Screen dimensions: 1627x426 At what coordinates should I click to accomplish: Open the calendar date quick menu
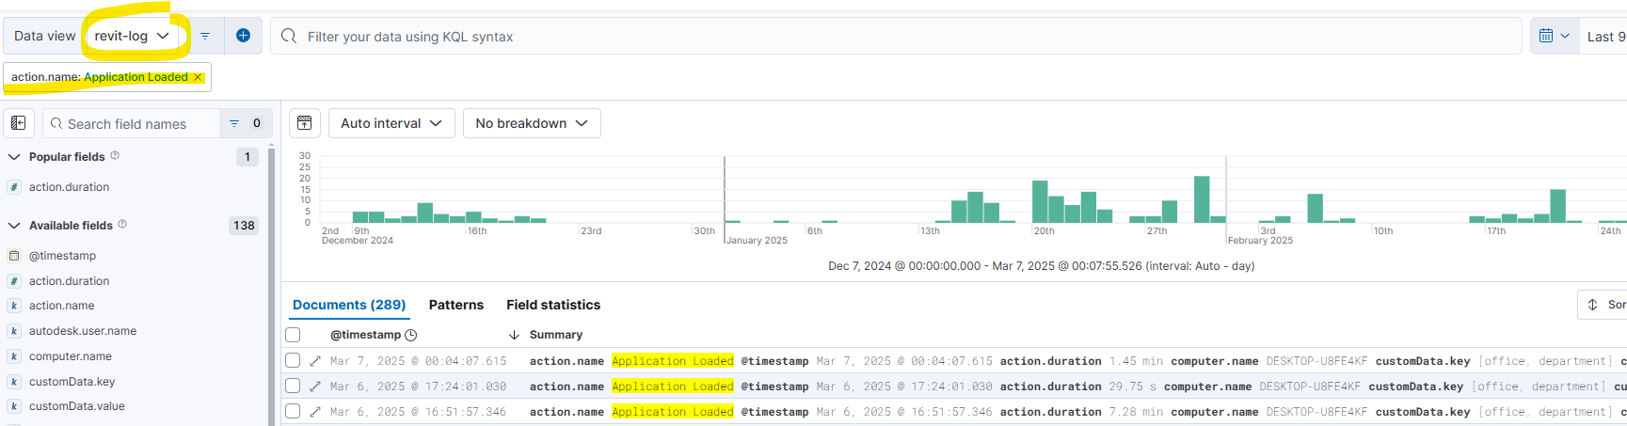pos(1554,36)
